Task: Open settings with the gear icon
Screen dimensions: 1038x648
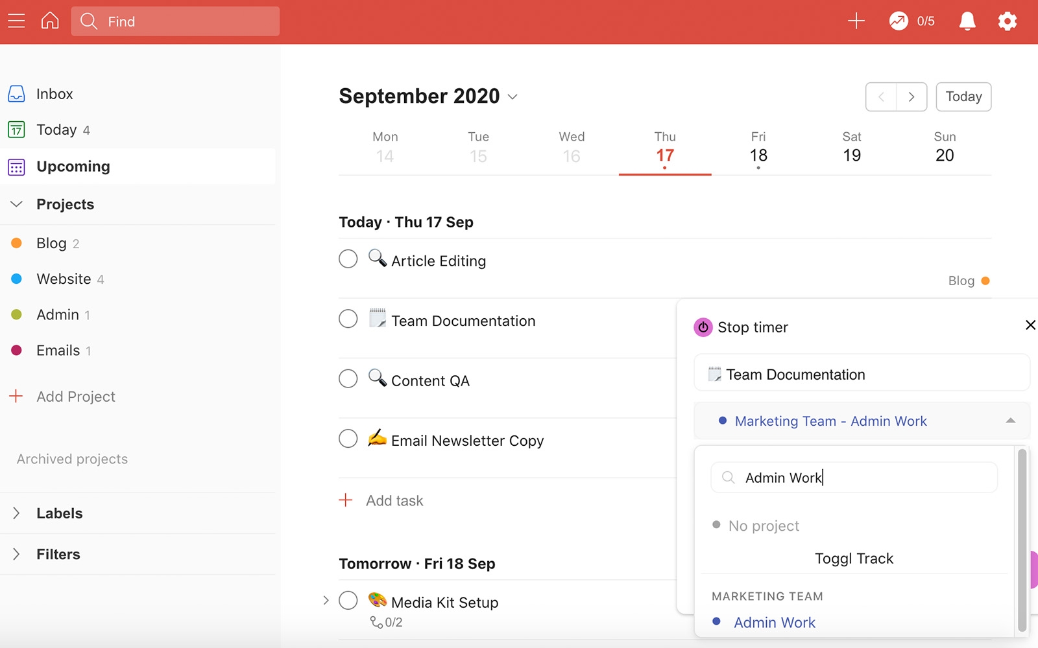Action: tap(1007, 21)
